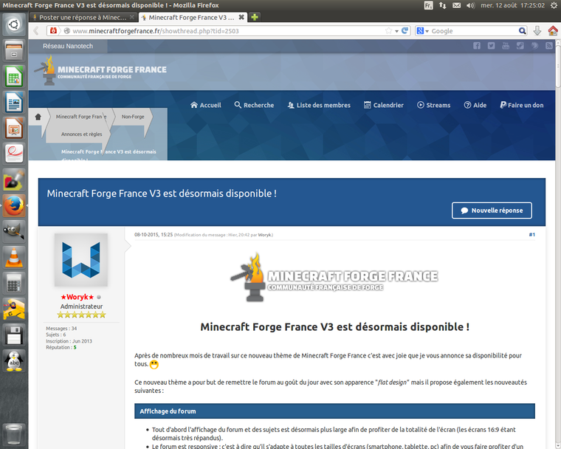The image size is (561, 449).
Task: Click the home breadcrumb icon
Action: pyautogui.click(x=38, y=117)
